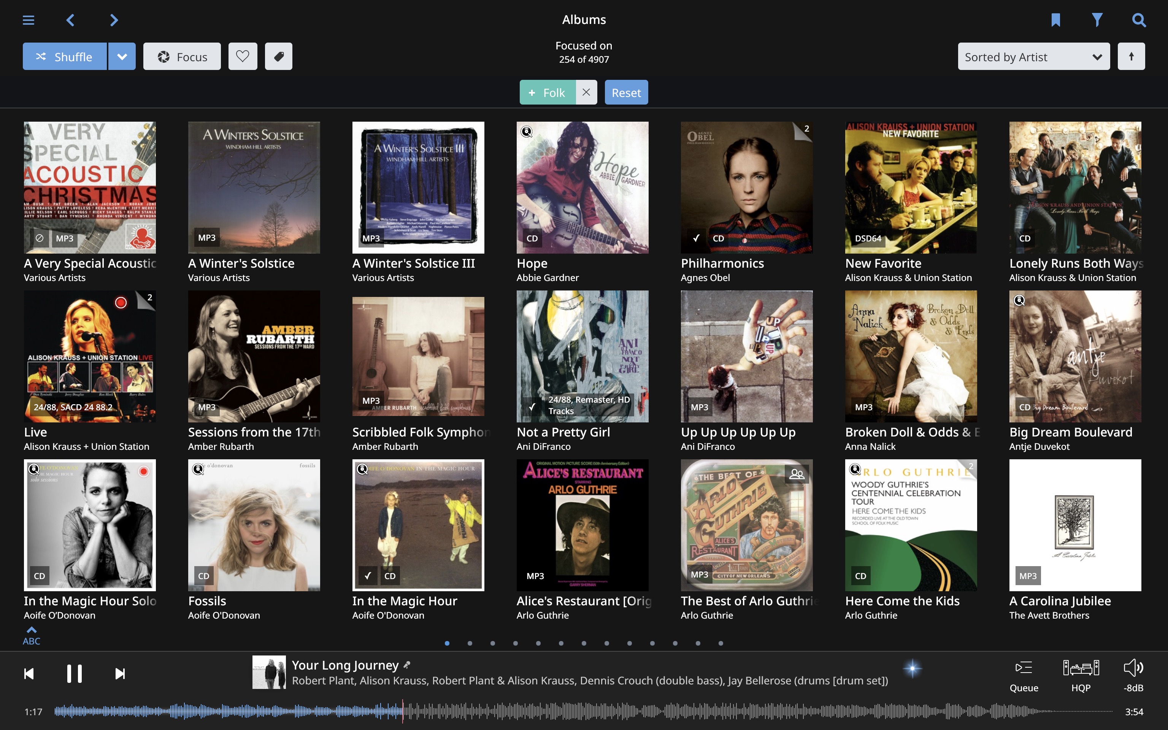
Task: Click the Reset focus button
Action: pyautogui.click(x=626, y=92)
